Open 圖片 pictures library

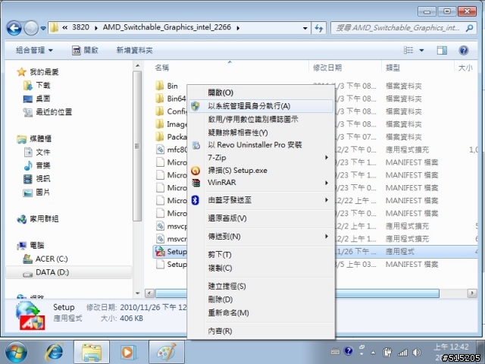[x=36, y=192]
